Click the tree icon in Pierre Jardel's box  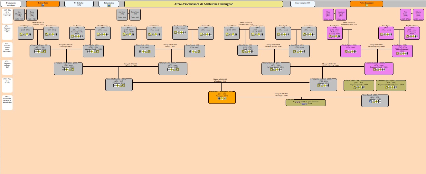pos(354,87)
